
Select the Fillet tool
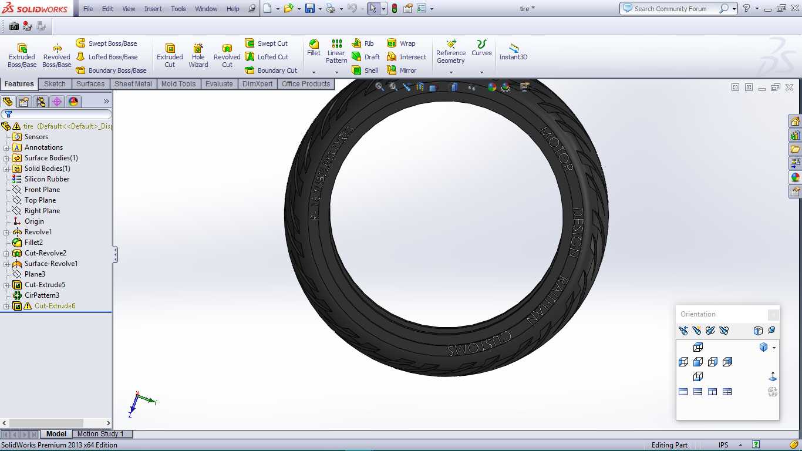point(314,48)
